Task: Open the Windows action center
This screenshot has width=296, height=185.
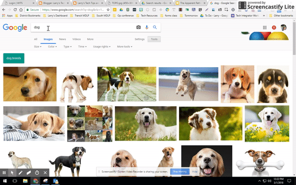Action: pos(289,181)
